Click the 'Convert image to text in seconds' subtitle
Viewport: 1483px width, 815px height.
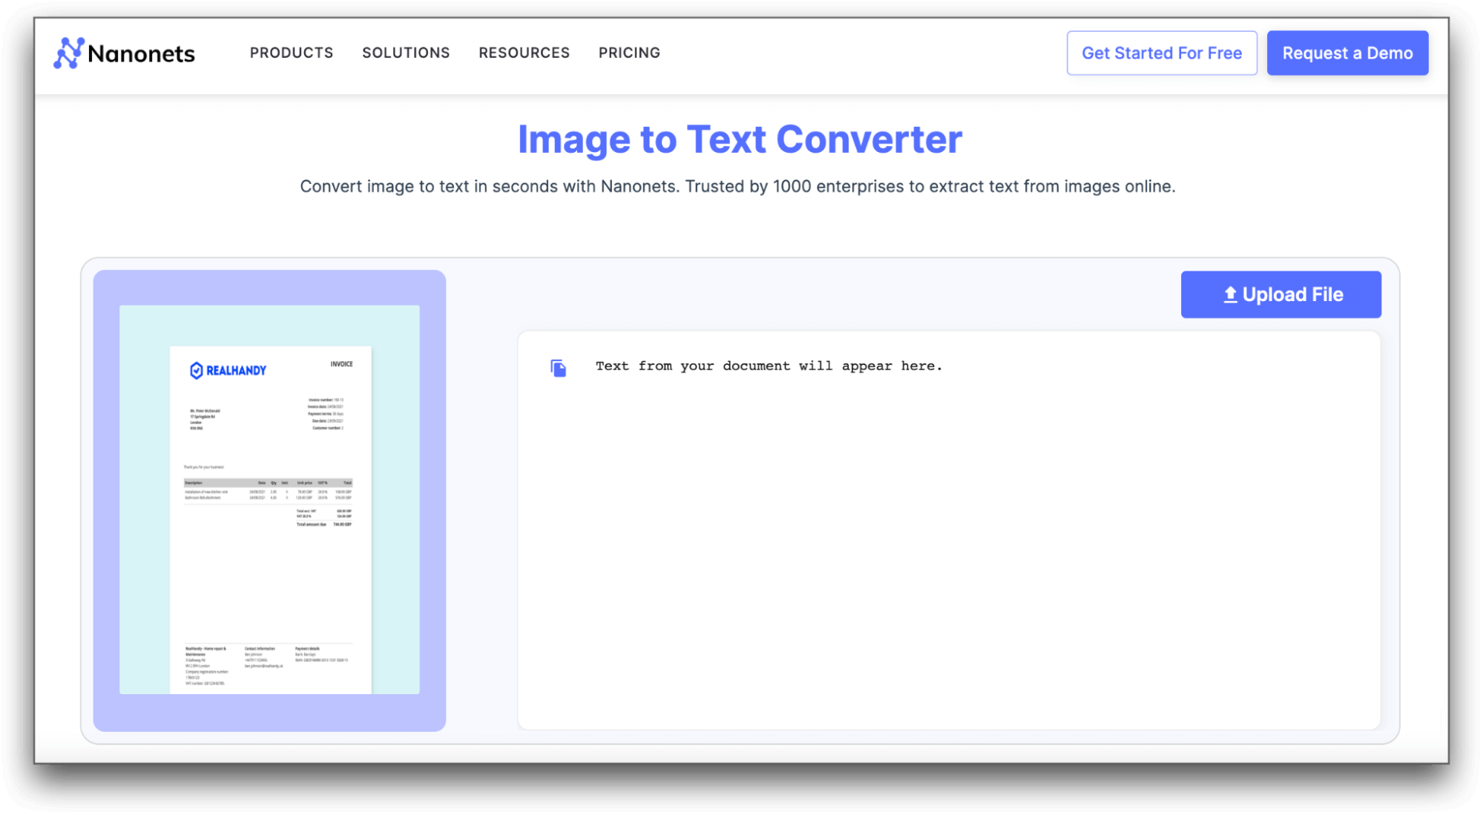[x=737, y=186]
